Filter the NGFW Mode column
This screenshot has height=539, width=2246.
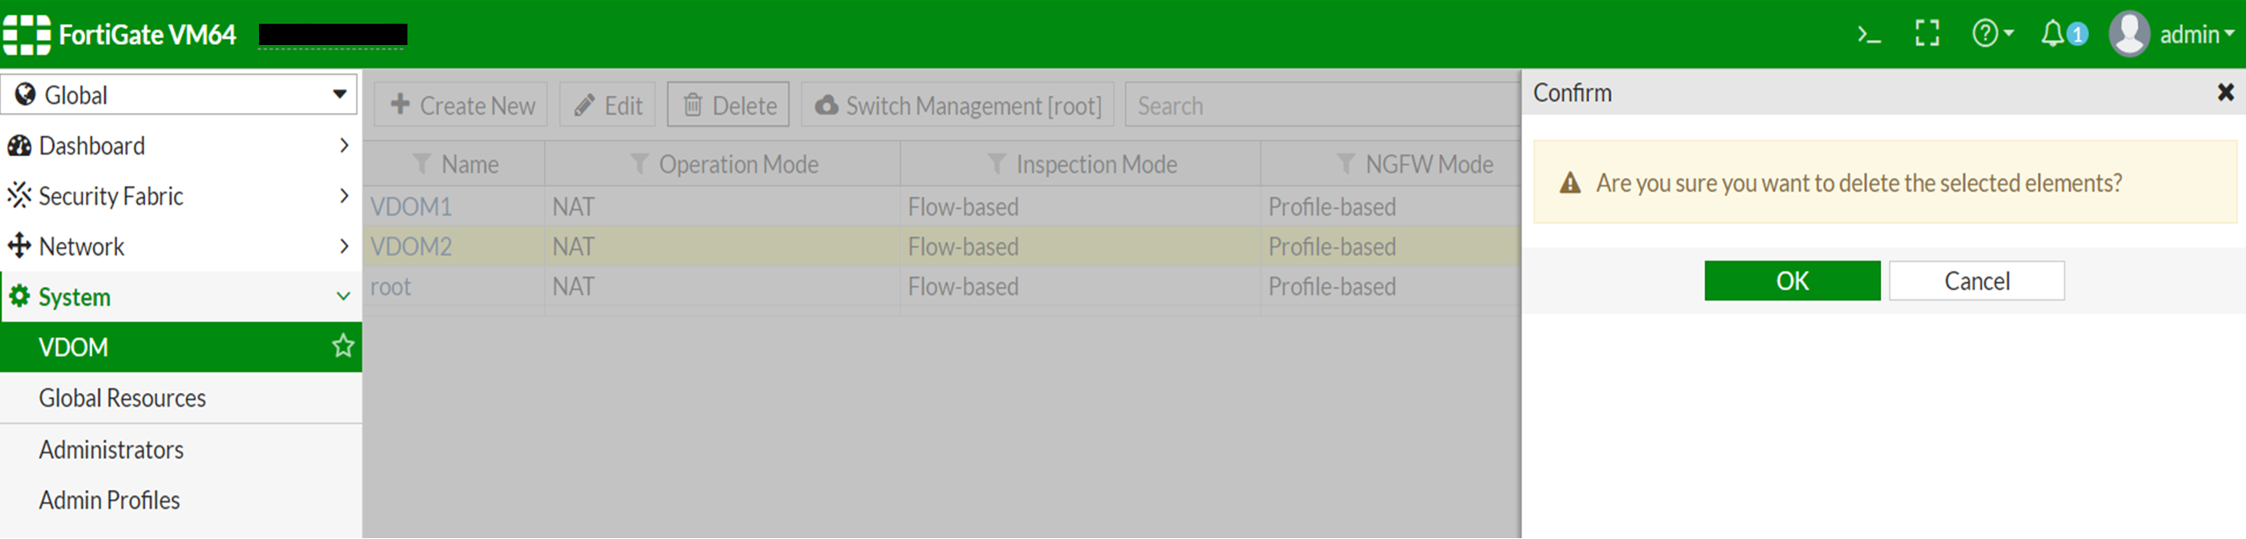1346,164
